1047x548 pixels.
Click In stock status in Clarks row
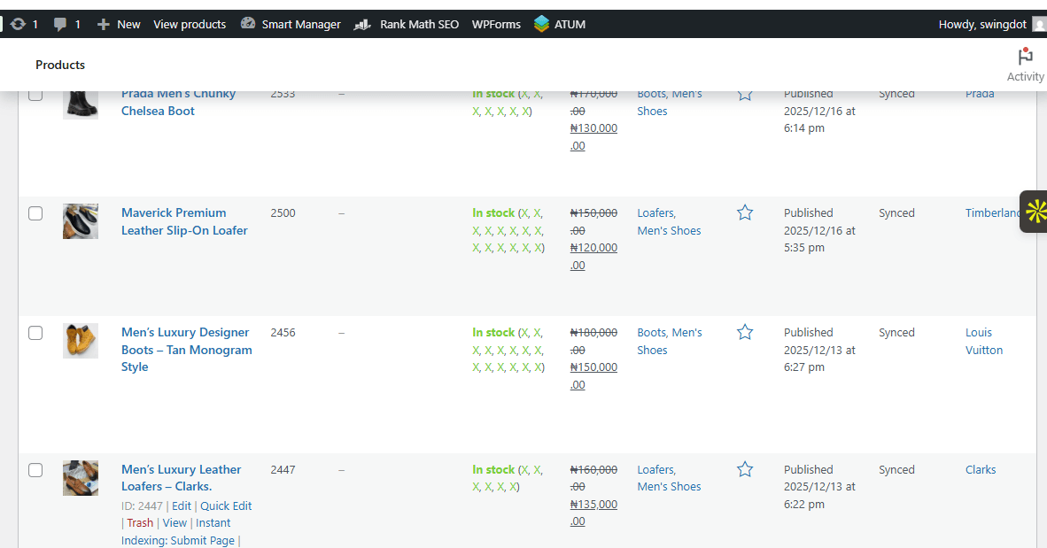pos(493,470)
